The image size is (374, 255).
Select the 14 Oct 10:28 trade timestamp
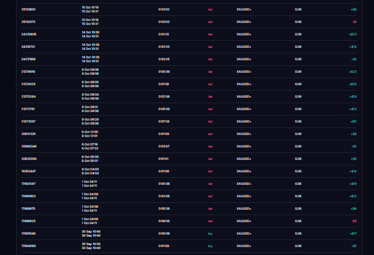(x=90, y=57)
